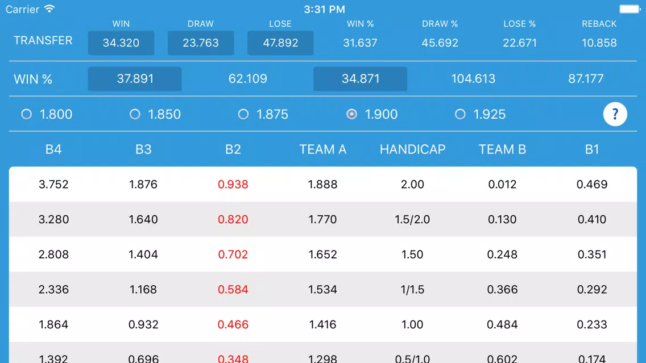Tap Team B value 0.012
Screen dimensions: 646x363
click(x=502, y=185)
